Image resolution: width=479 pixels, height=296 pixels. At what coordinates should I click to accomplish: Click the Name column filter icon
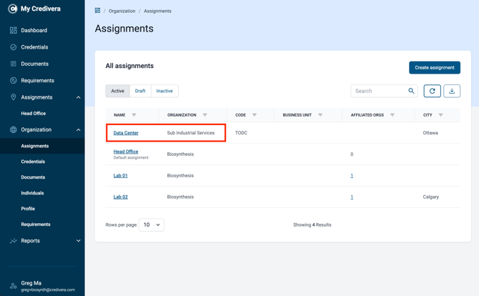point(134,115)
